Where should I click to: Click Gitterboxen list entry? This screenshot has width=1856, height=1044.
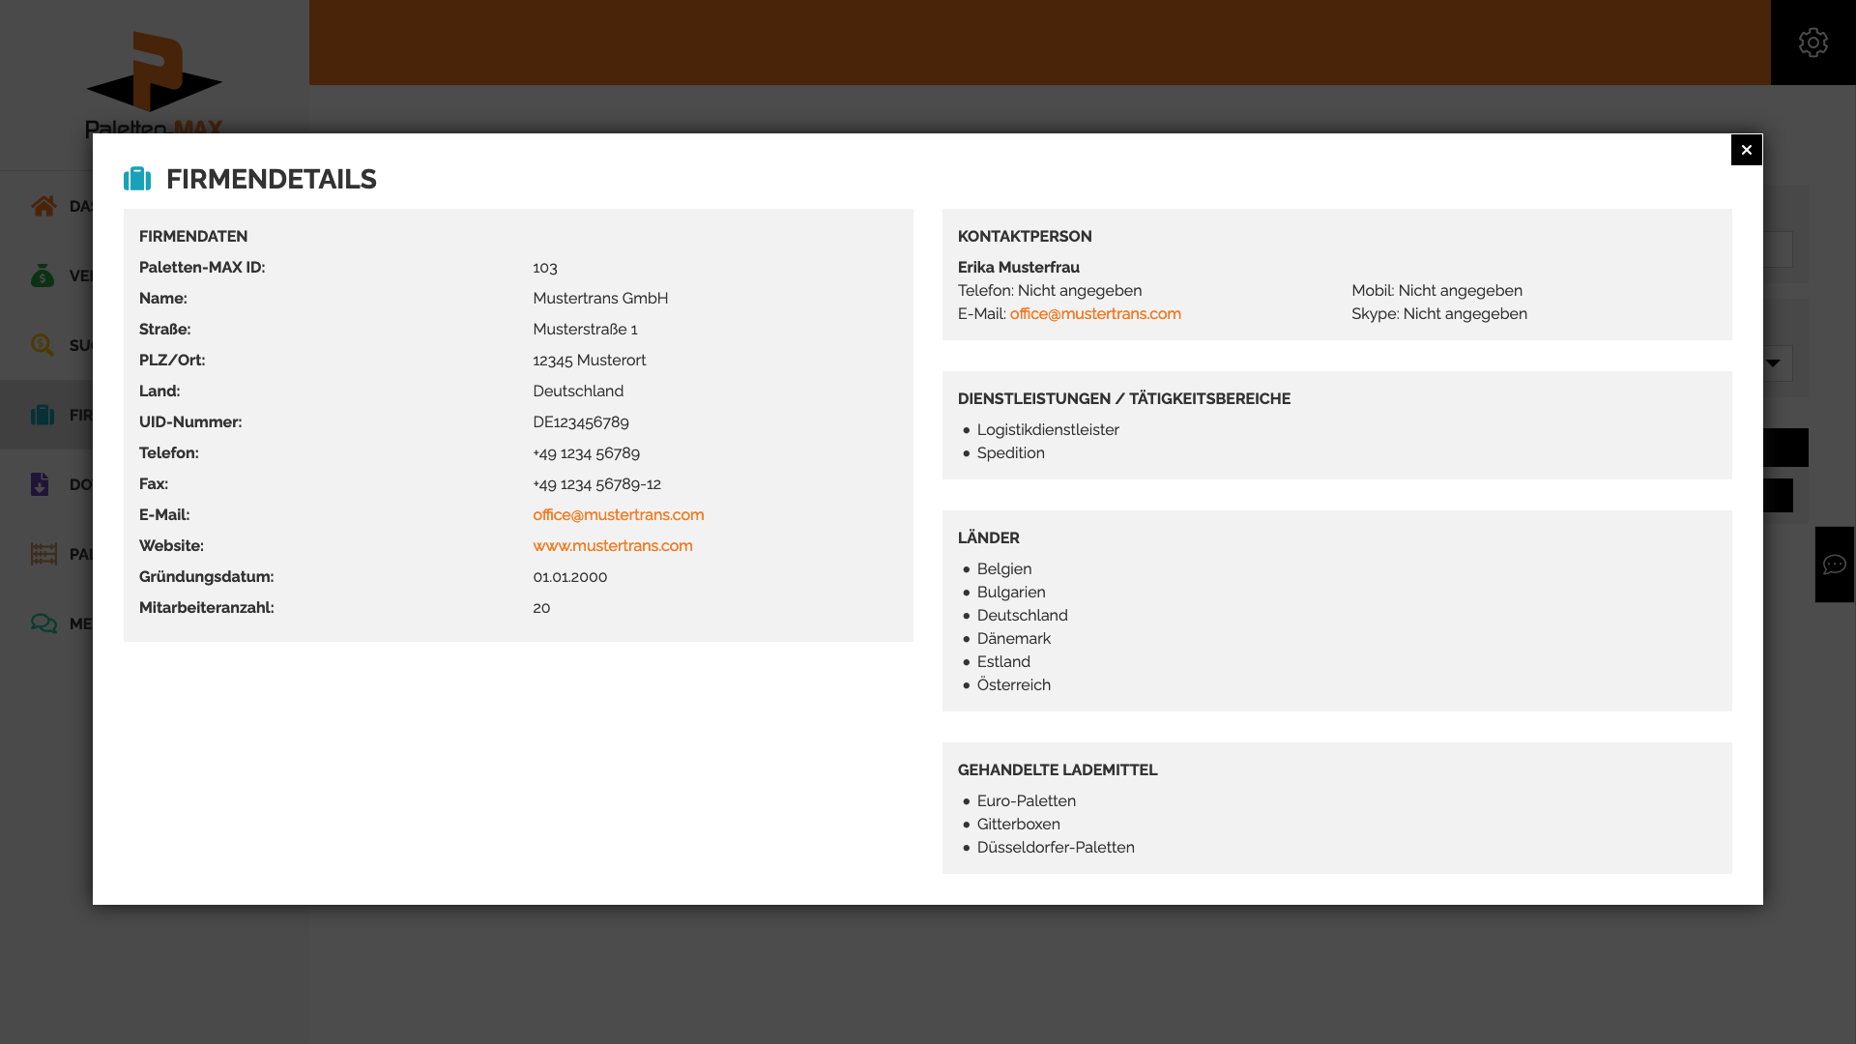coord(1019,825)
